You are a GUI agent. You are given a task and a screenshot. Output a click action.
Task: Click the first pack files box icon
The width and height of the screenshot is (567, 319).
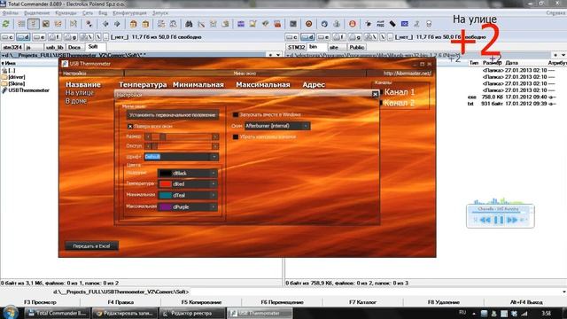[134, 24]
